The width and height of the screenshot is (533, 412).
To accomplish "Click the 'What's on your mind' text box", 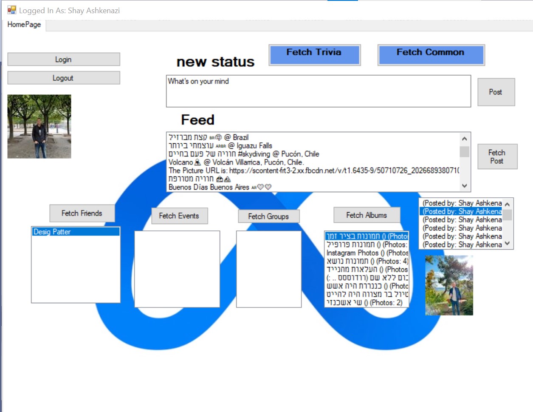I will 318,90.
